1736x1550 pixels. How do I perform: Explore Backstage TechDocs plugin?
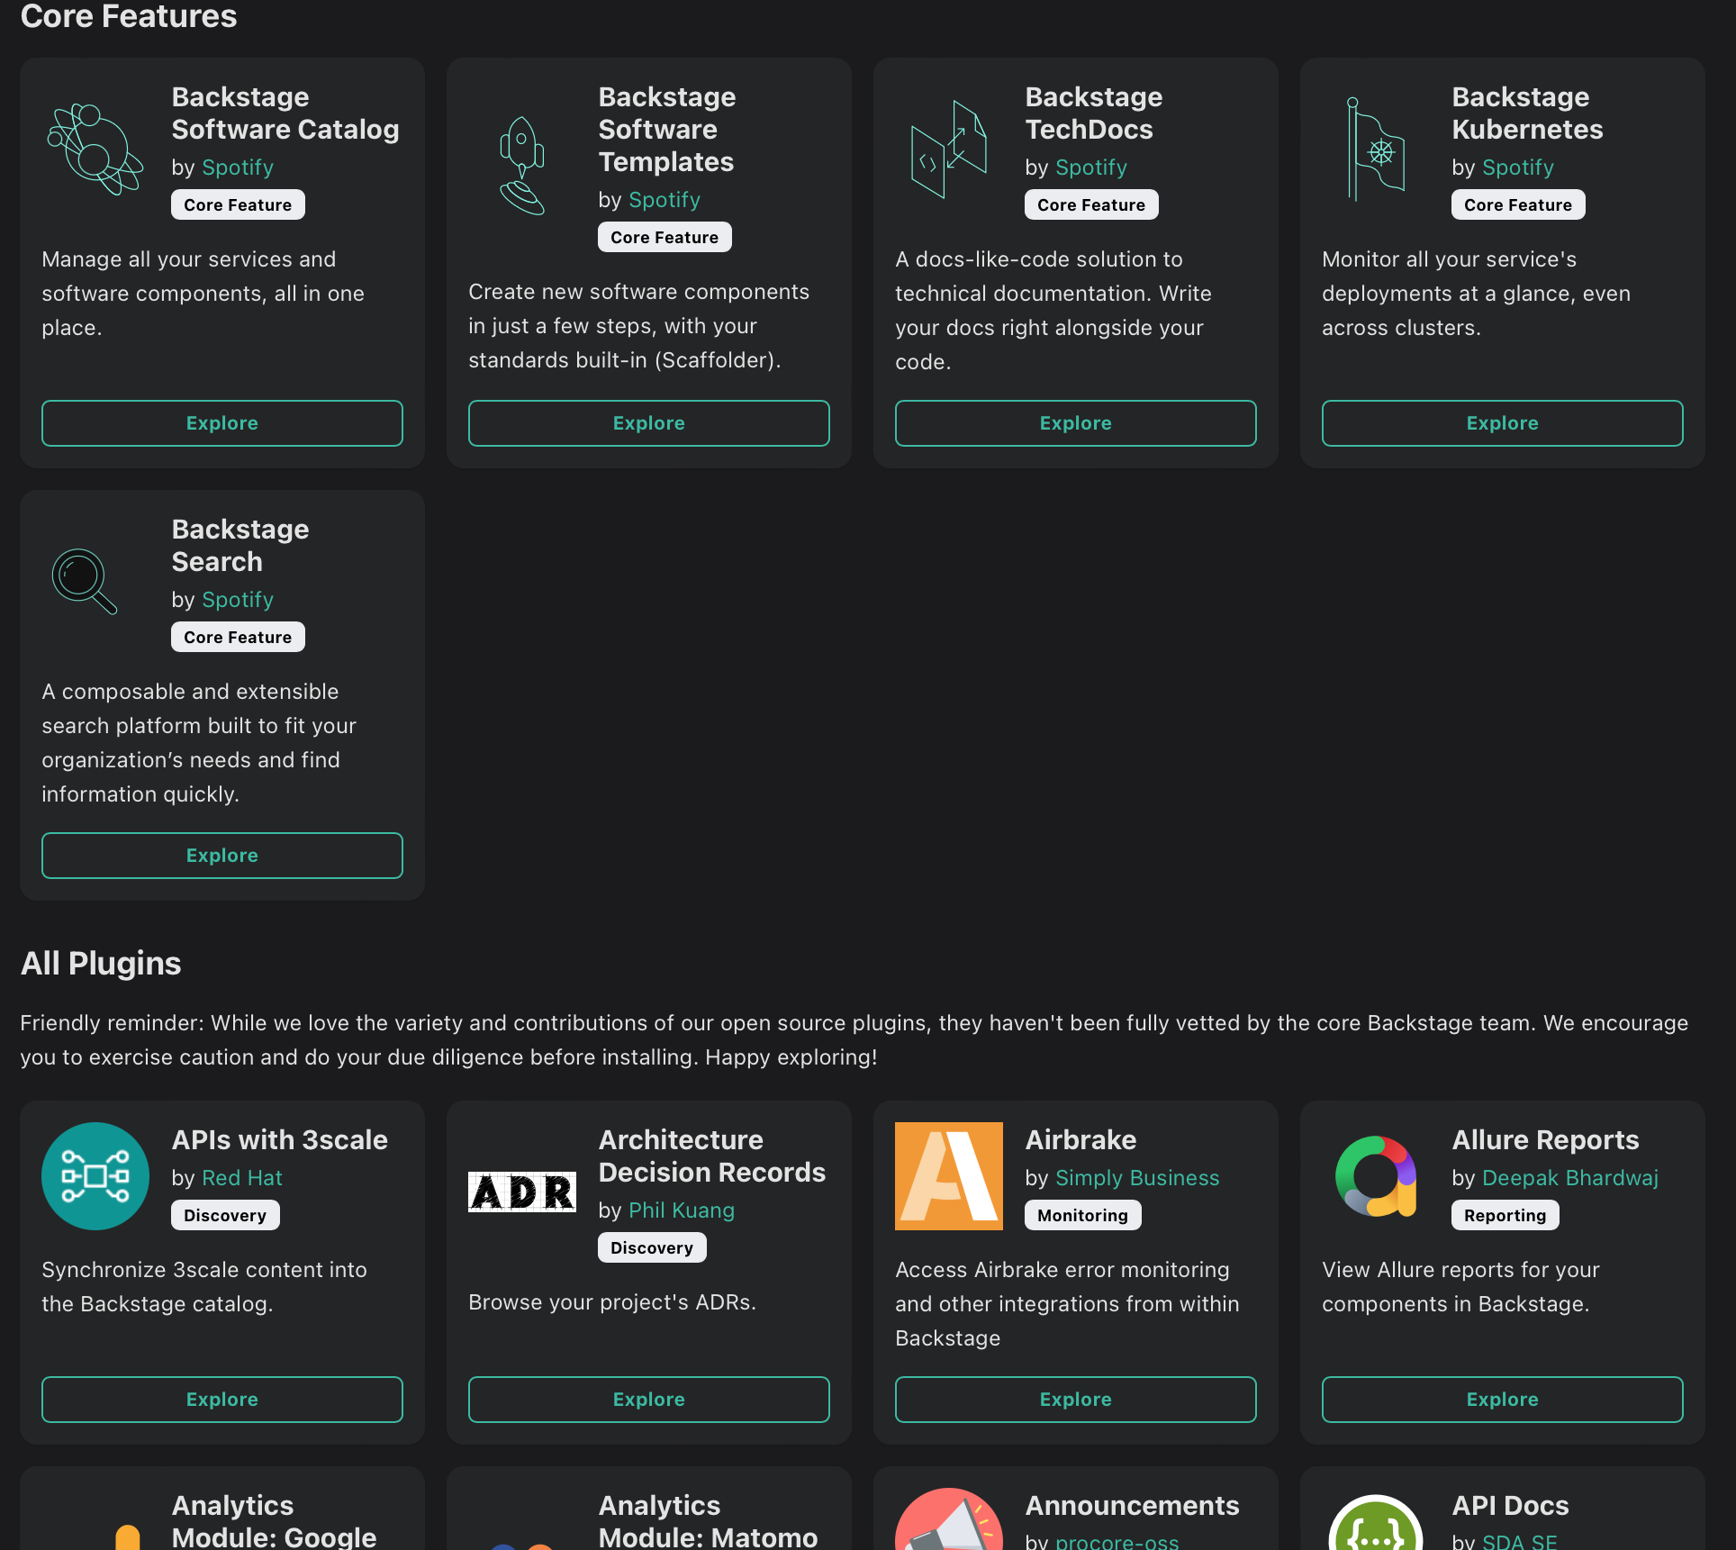pos(1075,423)
